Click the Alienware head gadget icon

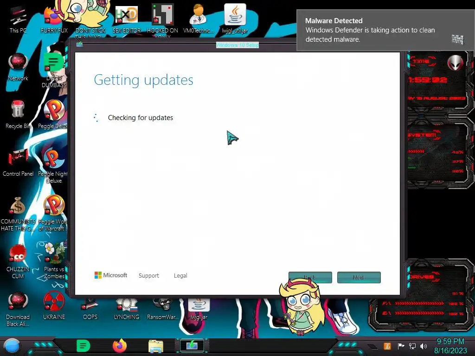456,63
